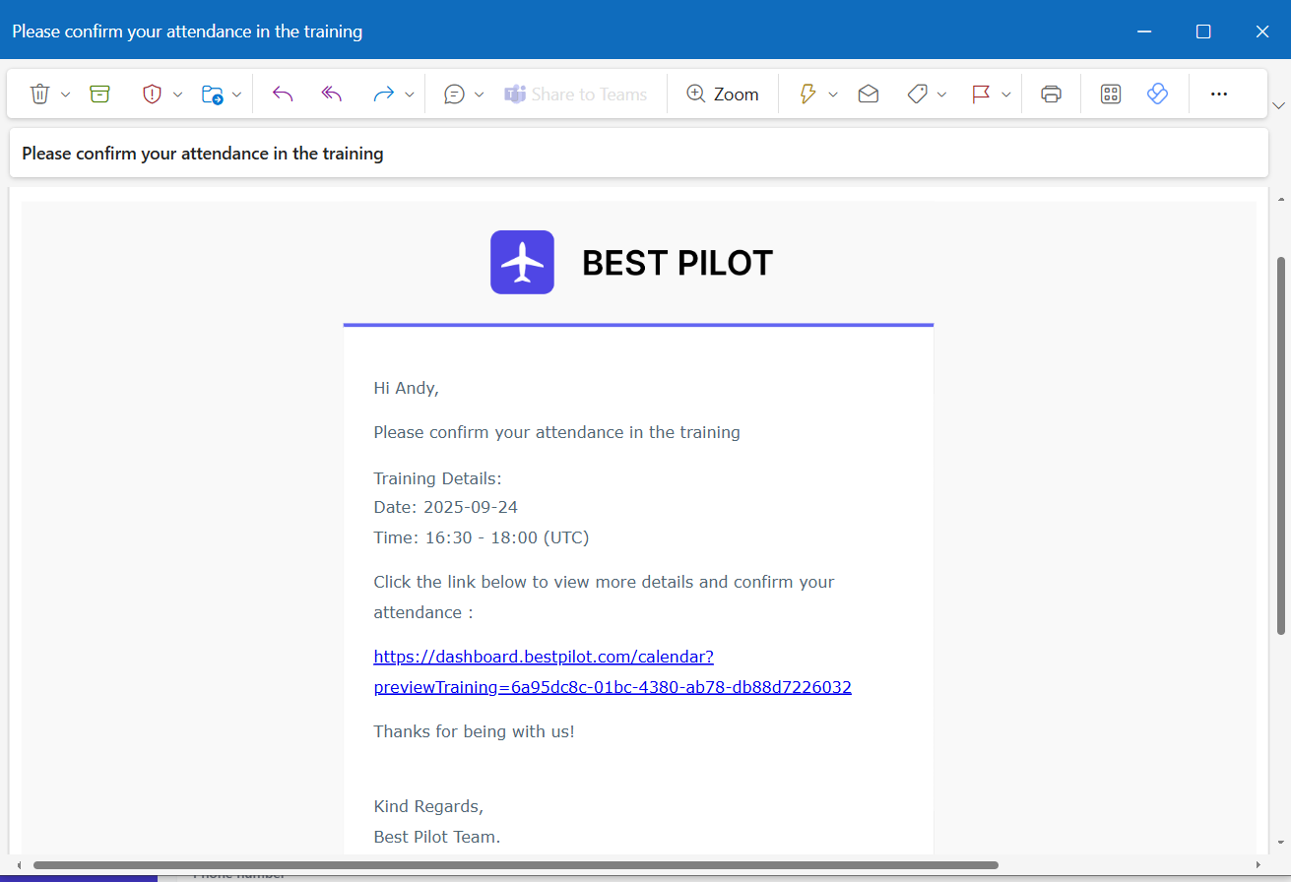Click the Delete trash can icon

(39, 94)
